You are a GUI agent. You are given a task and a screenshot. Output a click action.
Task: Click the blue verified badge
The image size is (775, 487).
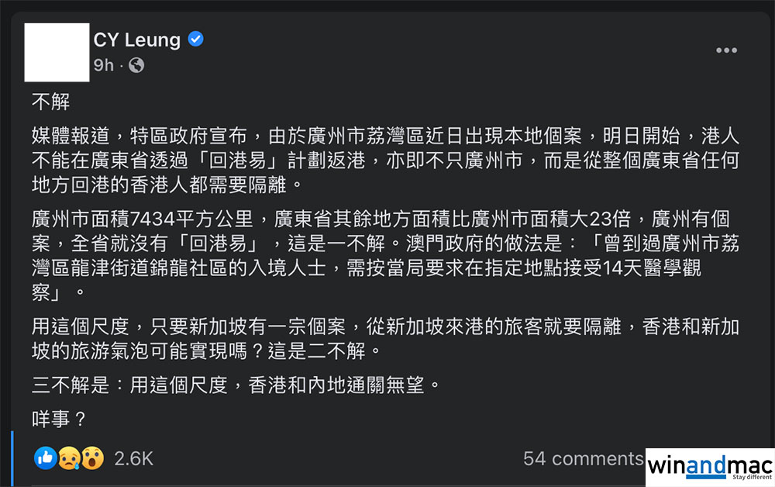pyautogui.click(x=196, y=39)
